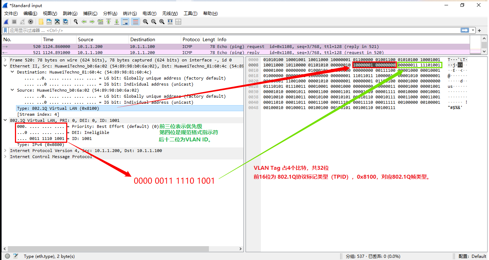Collapse the 802.1Q Virtual LAN section

[5, 120]
